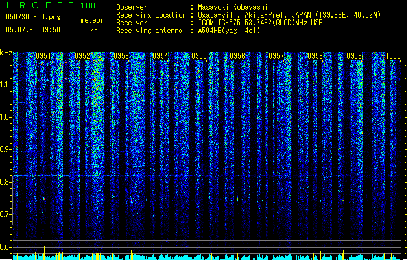Click the 1.1 kHz axis label
Screen dimensions: 408x260
pos(6,84)
